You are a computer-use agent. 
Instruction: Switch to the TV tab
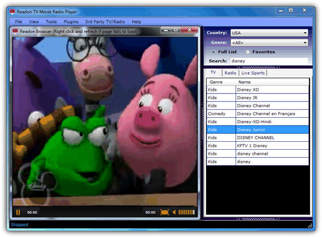(213, 72)
